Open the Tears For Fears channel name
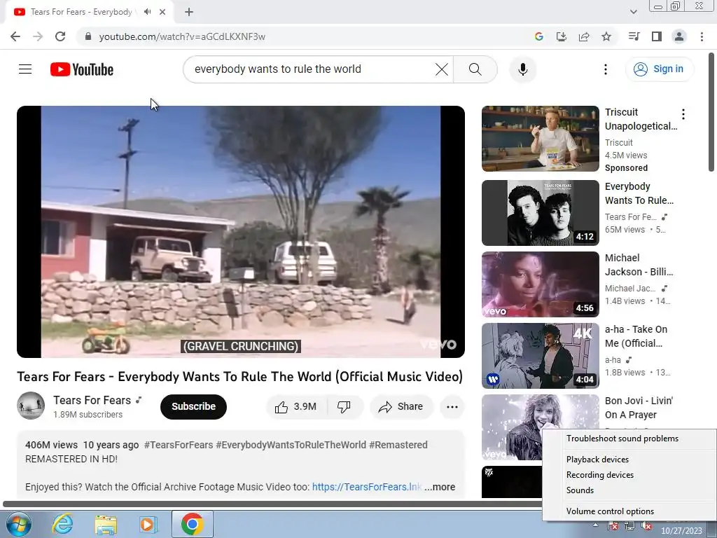The height and width of the screenshot is (538, 717). (x=92, y=400)
